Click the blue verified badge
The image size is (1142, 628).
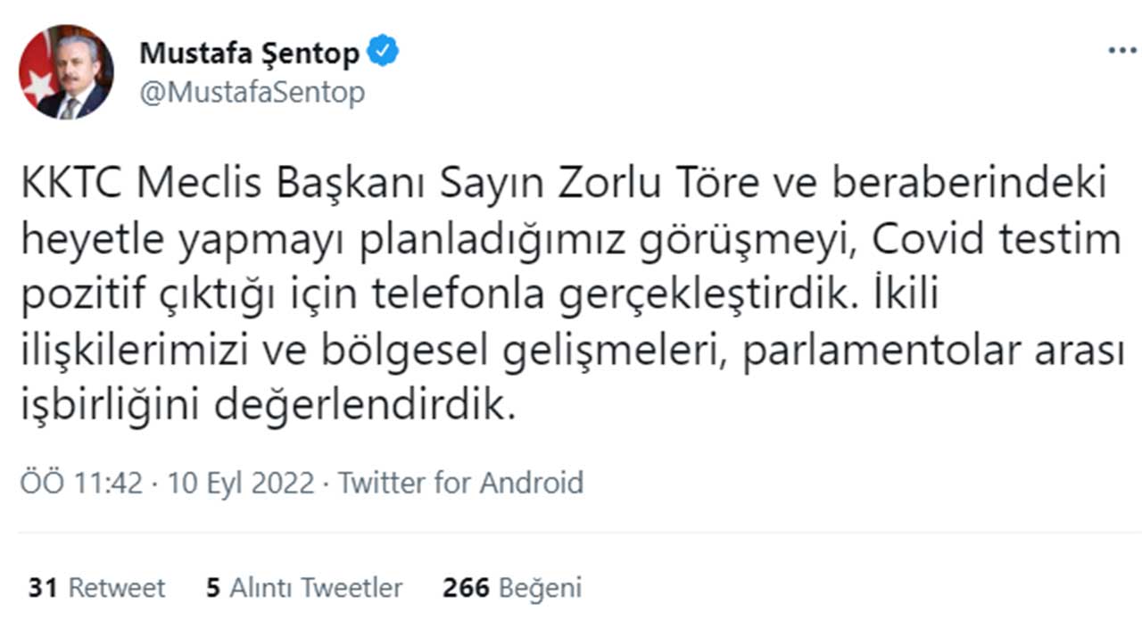(x=385, y=53)
